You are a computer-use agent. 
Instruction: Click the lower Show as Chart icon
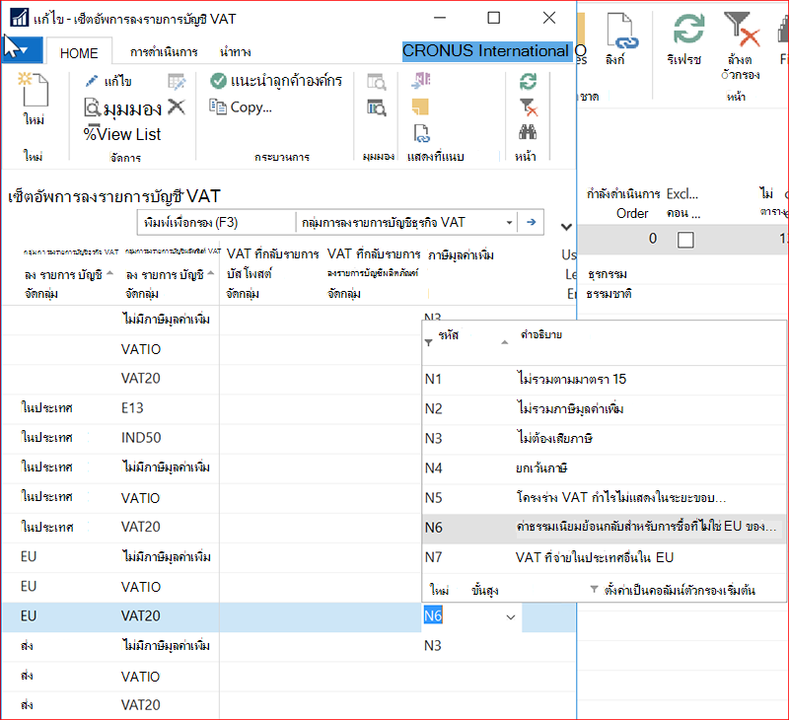377,108
